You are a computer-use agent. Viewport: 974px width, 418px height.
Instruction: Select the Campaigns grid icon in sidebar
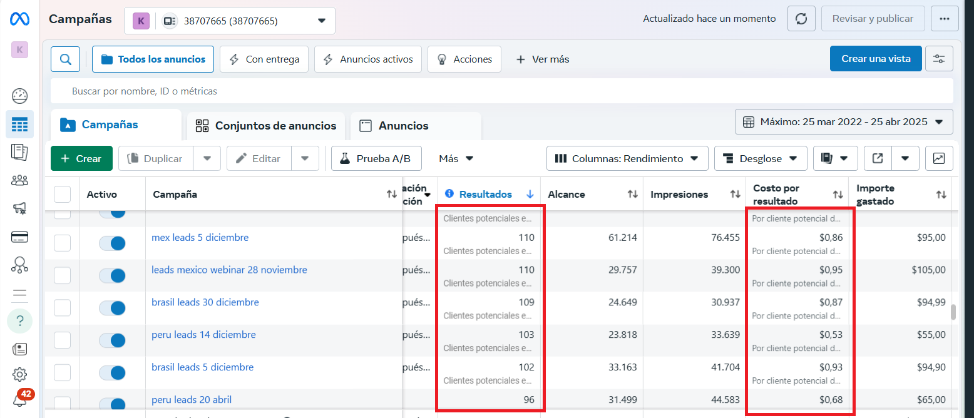coord(19,124)
